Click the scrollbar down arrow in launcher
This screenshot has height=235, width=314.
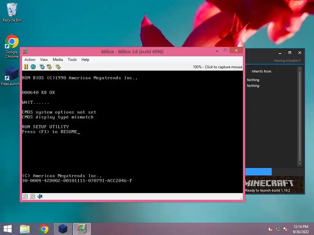pos(300,164)
